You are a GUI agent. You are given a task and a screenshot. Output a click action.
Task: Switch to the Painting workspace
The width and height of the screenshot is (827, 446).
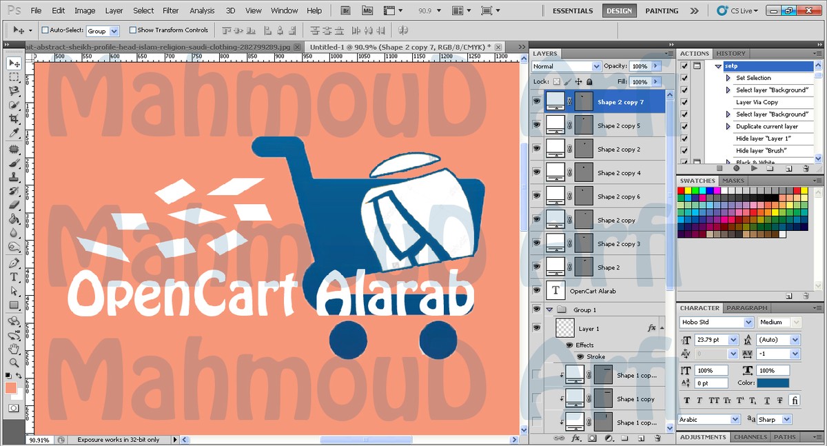[x=662, y=11]
